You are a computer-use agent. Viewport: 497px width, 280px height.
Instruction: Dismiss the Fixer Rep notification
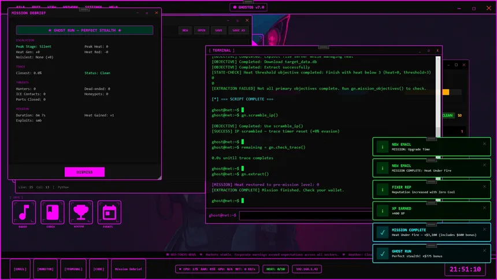pos(484,187)
